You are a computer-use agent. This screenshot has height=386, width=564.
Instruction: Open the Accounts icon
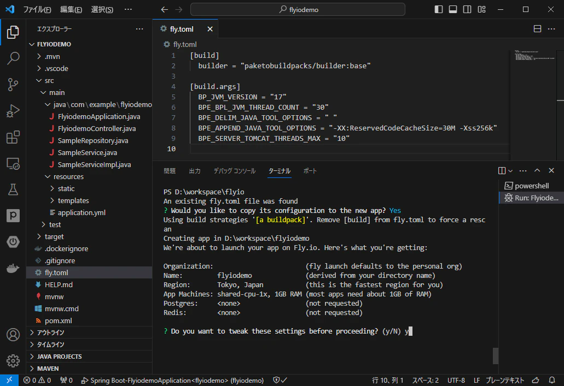point(13,335)
